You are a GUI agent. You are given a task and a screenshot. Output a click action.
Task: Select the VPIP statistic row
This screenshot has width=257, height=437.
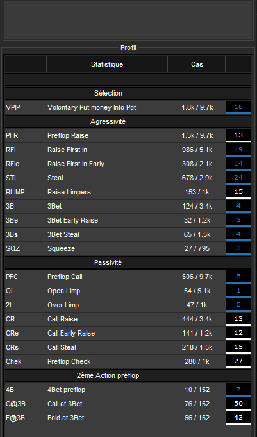click(x=128, y=107)
